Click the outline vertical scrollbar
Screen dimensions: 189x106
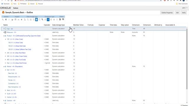click(187, 59)
